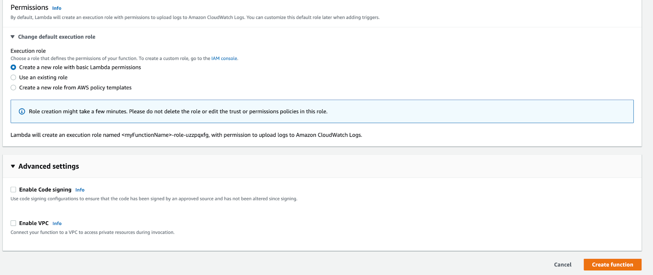Image resolution: width=653 pixels, height=275 pixels.
Task: Open Info link next to Enable VPC
Action: click(x=57, y=223)
